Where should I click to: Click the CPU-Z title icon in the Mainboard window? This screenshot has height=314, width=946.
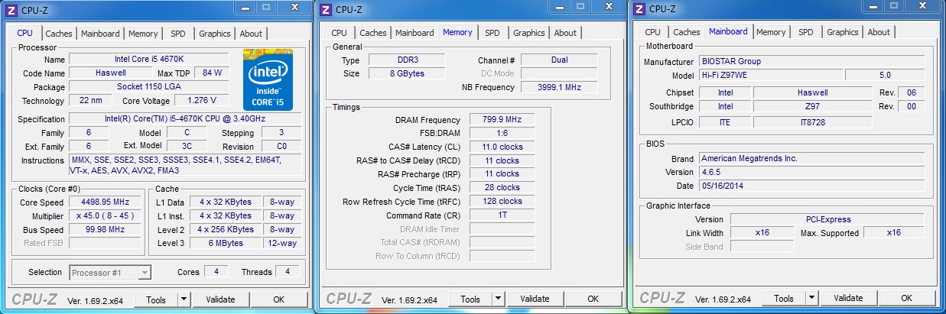click(x=636, y=9)
